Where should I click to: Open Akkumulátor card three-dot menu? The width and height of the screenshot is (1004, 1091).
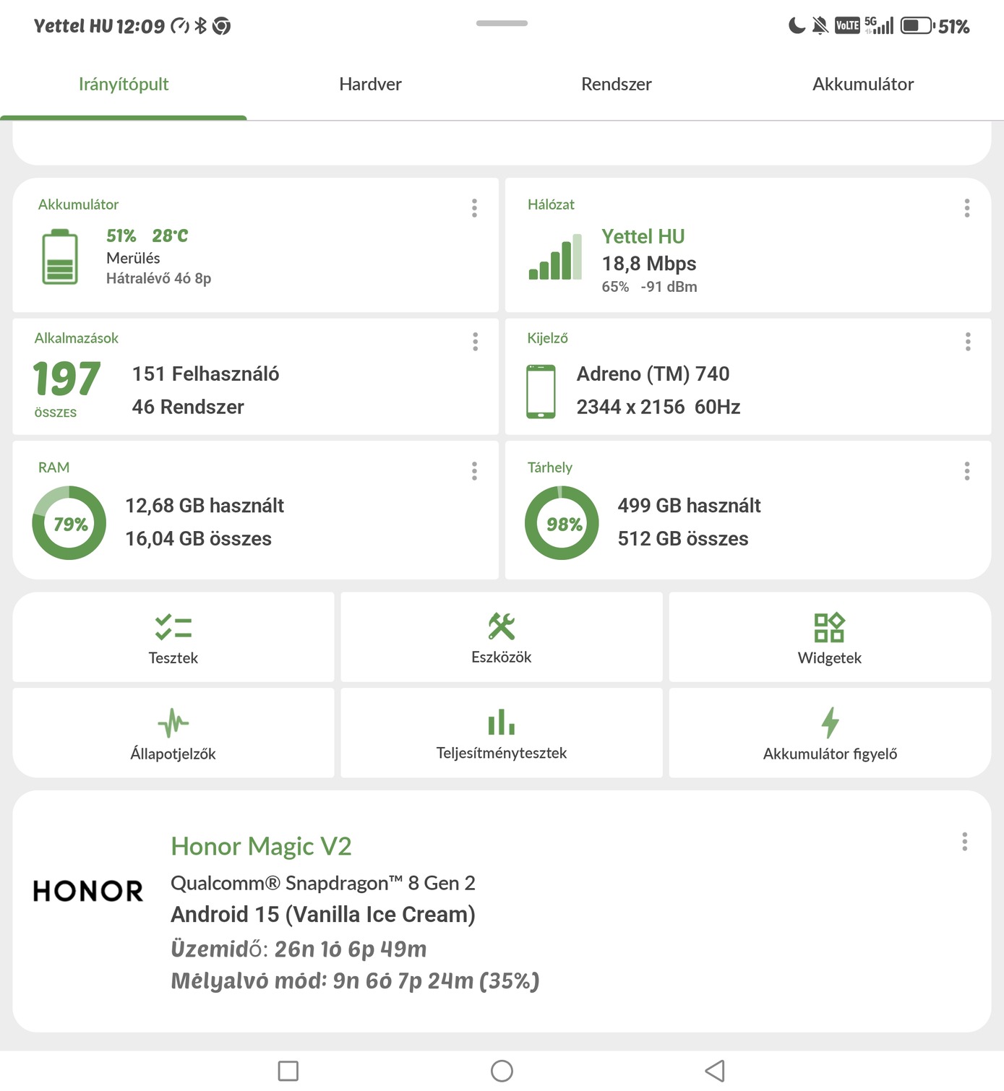(474, 208)
